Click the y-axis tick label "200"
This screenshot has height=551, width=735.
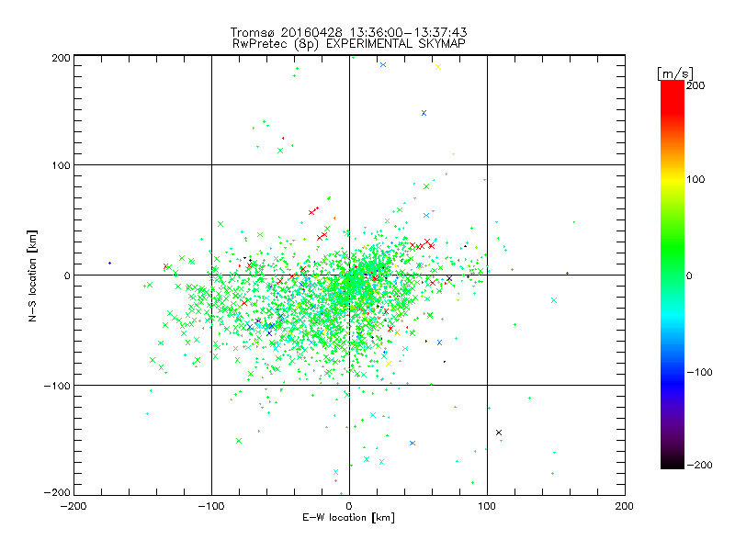(x=61, y=58)
